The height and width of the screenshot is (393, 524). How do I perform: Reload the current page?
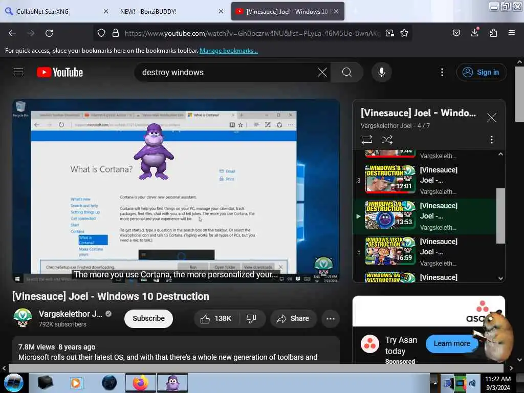(49, 33)
